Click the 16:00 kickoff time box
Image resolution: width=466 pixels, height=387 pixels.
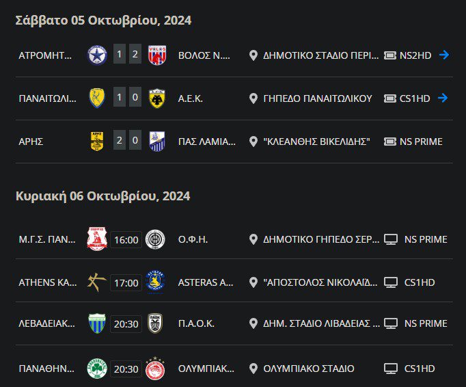coord(126,239)
